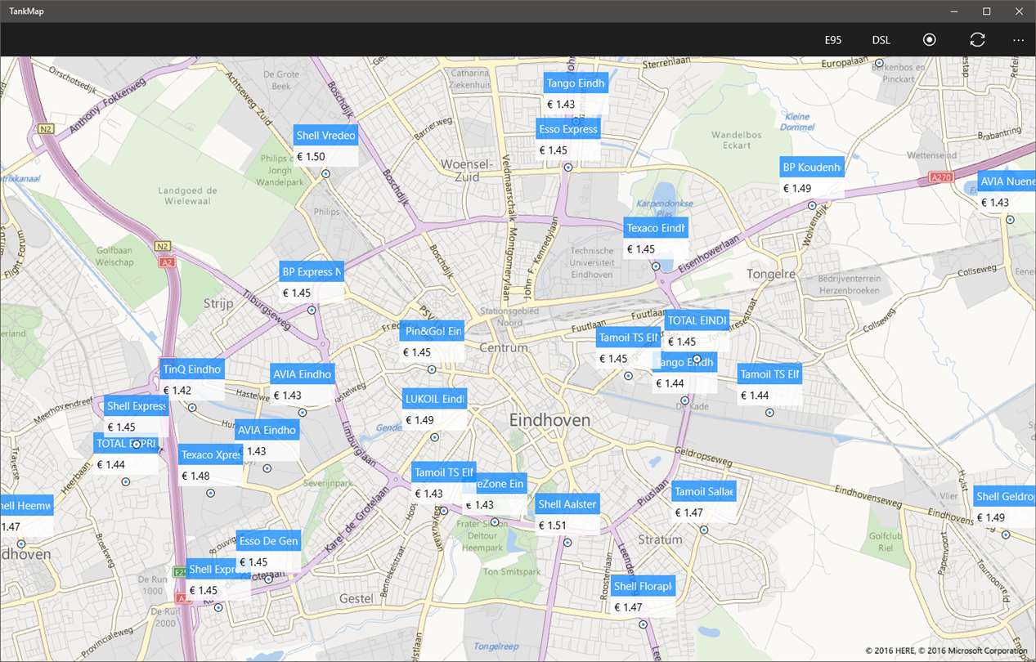Select Tamoil TS station label left of TOTAL
Screen dimensions: 1036x662
[627, 337]
